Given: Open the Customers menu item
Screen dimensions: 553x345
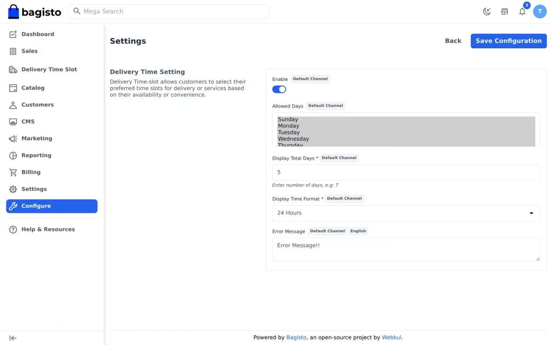Looking at the screenshot, I should [52, 105].
